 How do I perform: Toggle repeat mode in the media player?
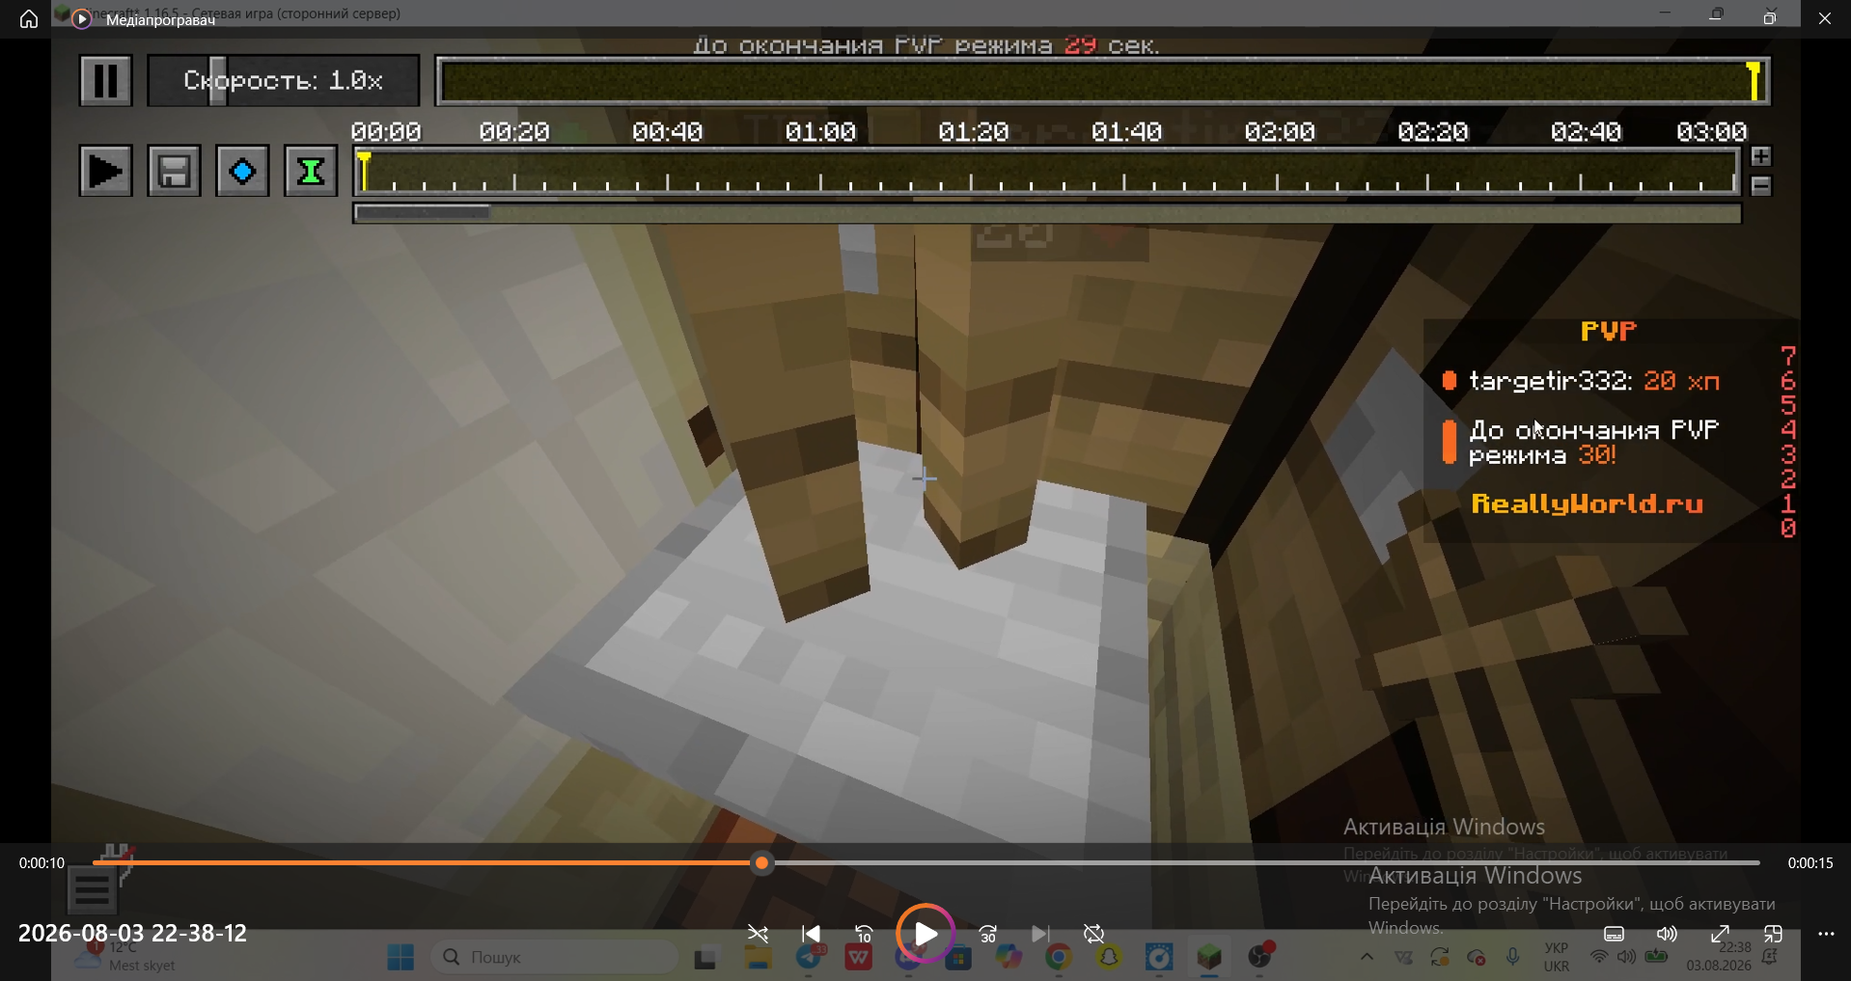pos(1094,934)
